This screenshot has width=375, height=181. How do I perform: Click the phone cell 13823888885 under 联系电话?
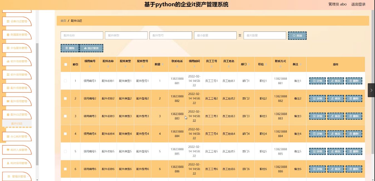(177, 151)
